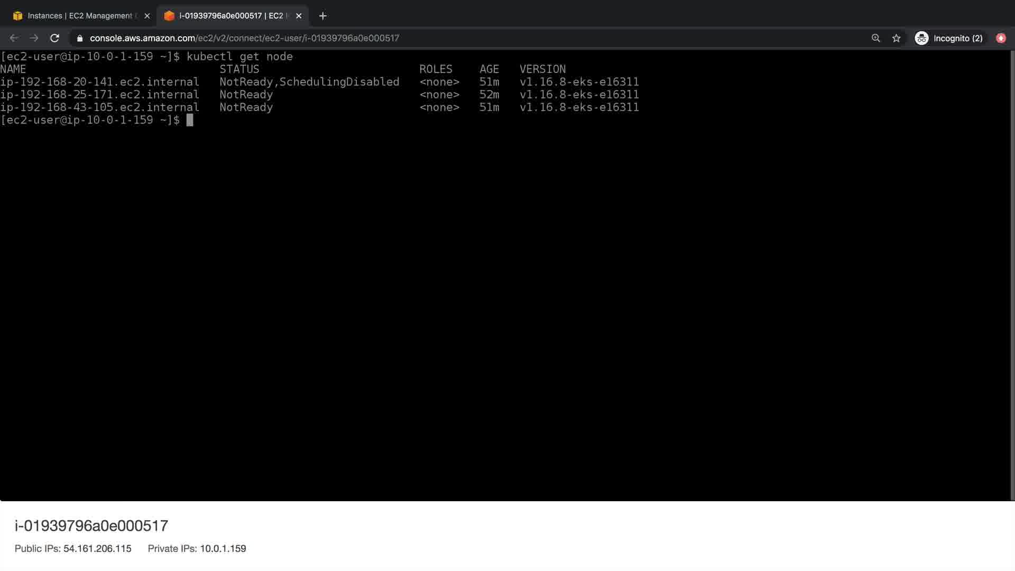Click the public IP 54.161.206.115
The height and width of the screenshot is (571, 1015).
click(97, 548)
